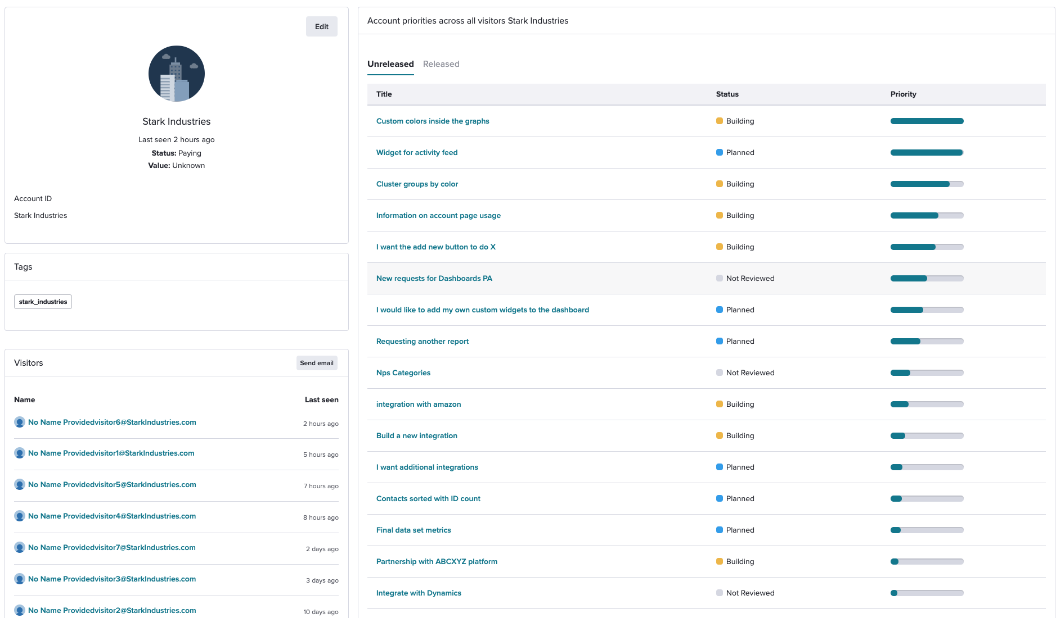The image size is (1056, 618).
Task: Open Contacts sorted with ID count
Action: (x=428, y=498)
